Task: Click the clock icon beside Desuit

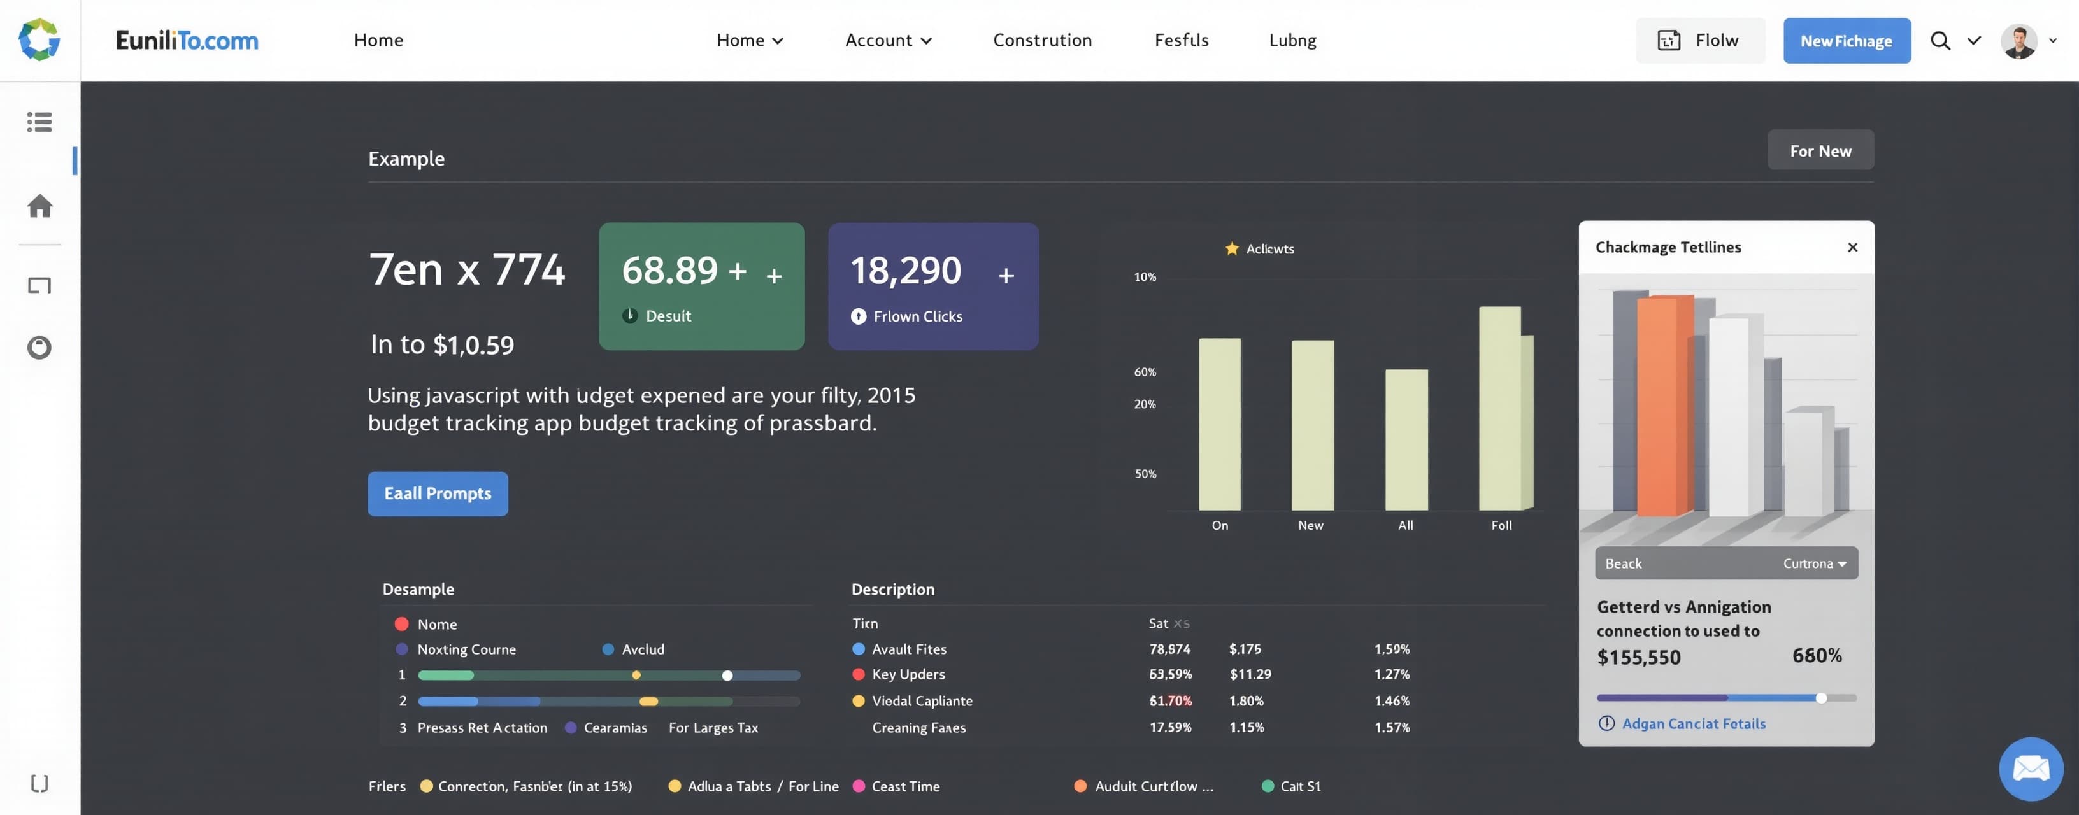Action: [629, 316]
